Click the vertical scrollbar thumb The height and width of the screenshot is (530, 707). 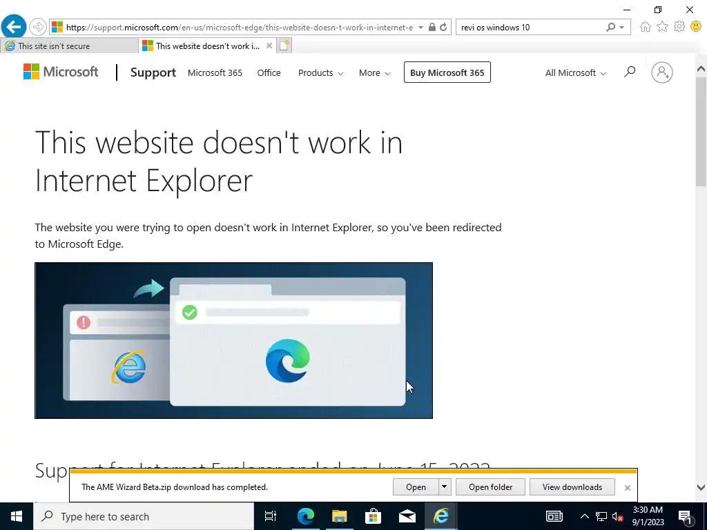(701, 132)
